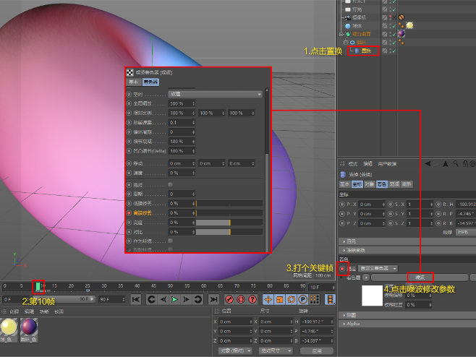Switch to the 基本 tab in shader panel
Viewport: 476px width, 357px height.
133,82
